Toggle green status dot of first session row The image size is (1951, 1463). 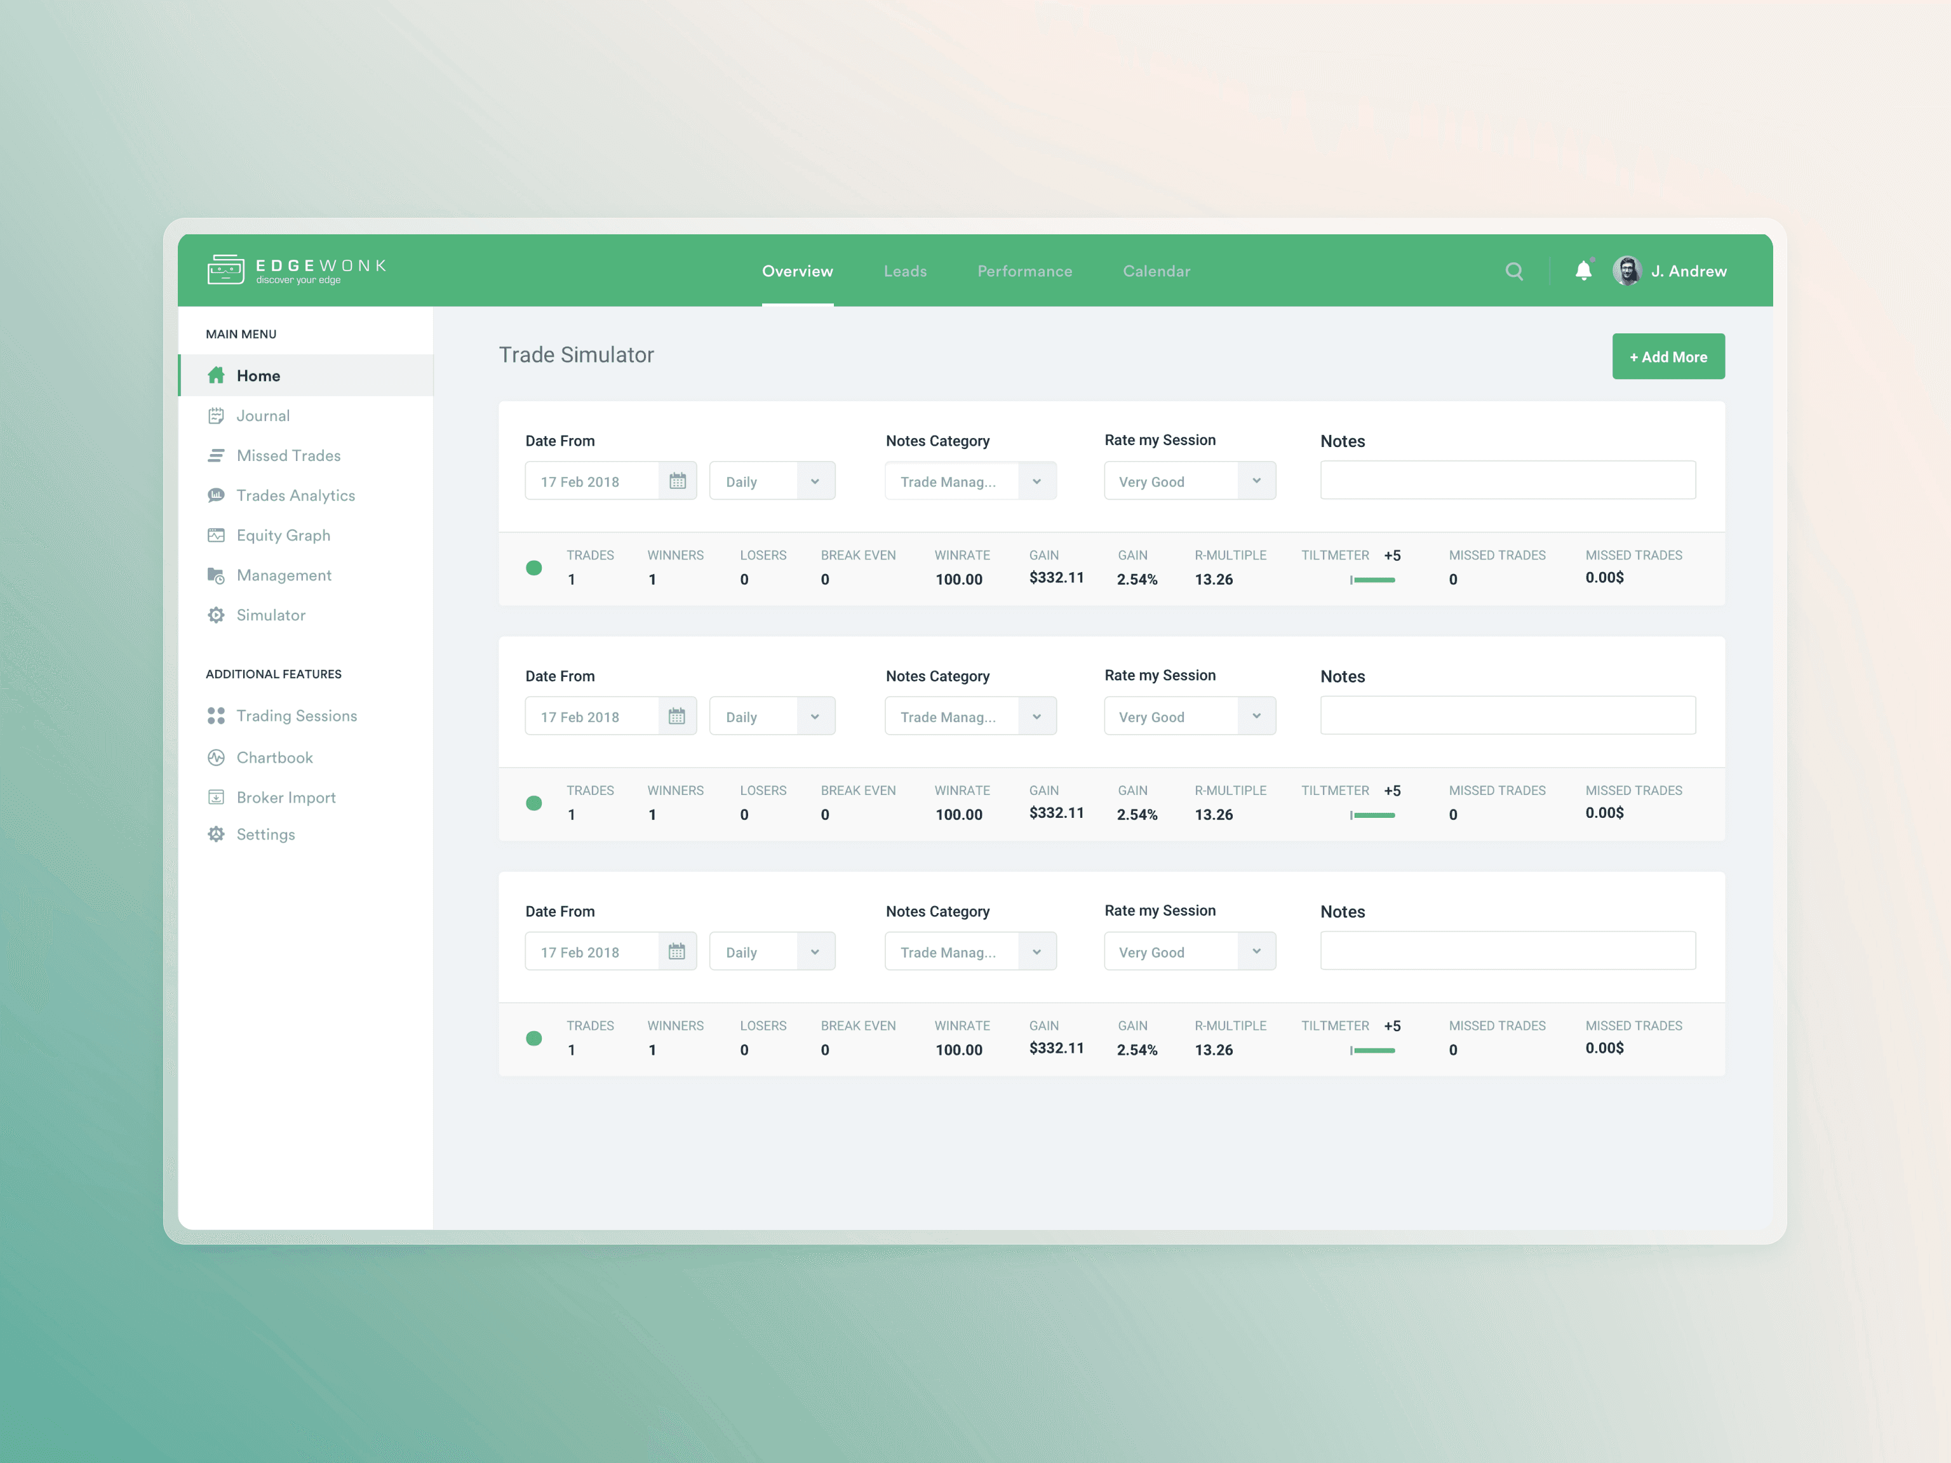pyautogui.click(x=533, y=568)
